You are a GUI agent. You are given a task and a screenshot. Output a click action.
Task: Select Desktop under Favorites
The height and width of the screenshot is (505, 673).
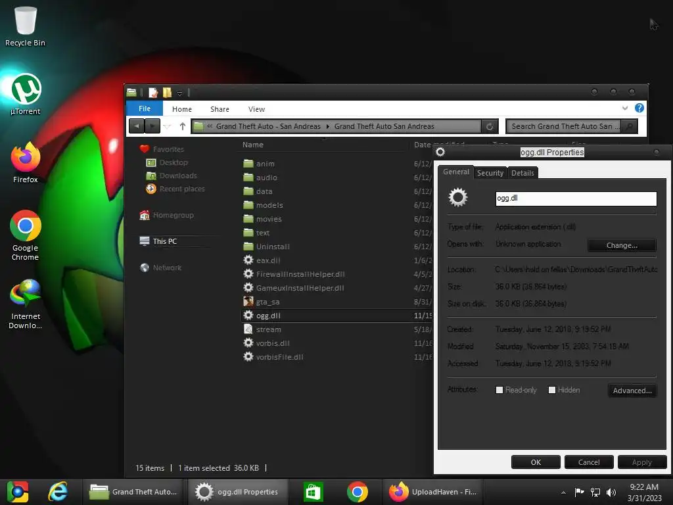pyautogui.click(x=174, y=162)
